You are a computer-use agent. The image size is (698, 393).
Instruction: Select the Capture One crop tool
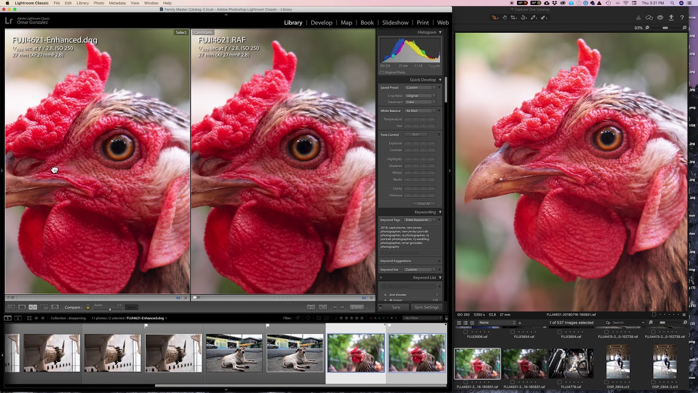[513, 17]
